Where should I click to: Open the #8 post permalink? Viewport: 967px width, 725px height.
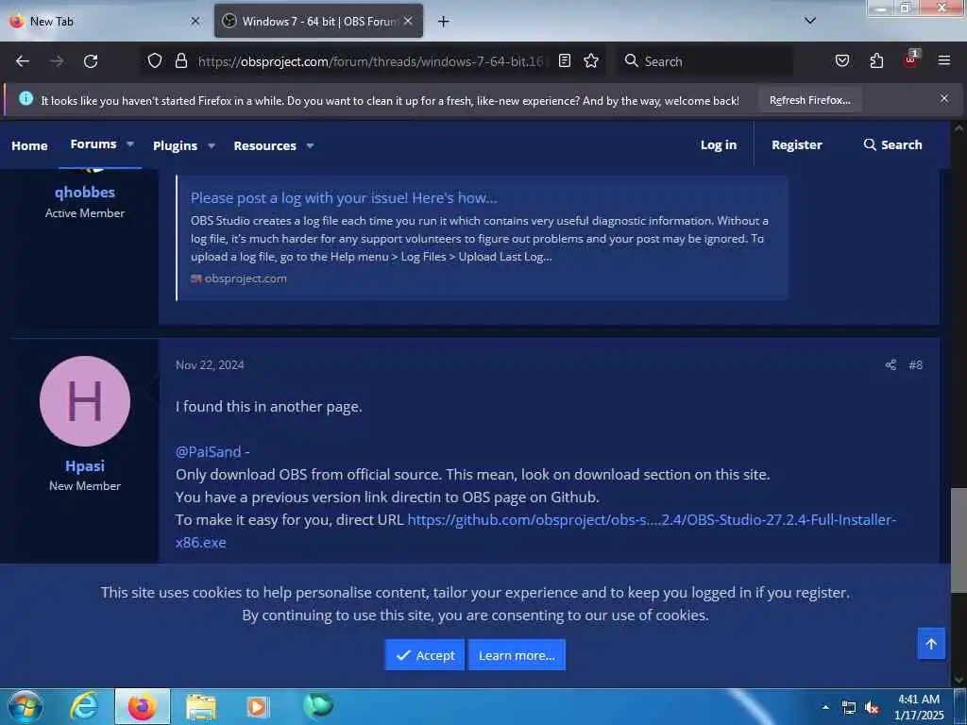click(916, 365)
